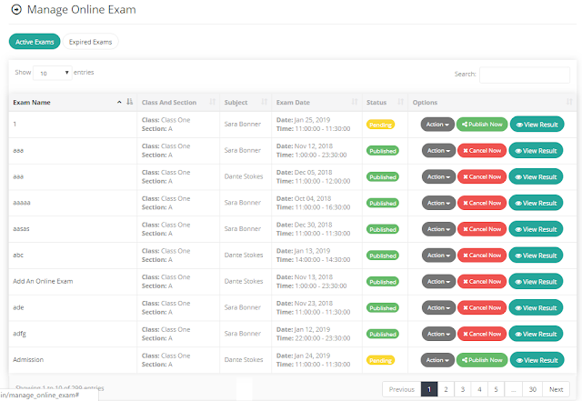
Task: Sort by the Exam Name column icon
Action: [129, 102]
